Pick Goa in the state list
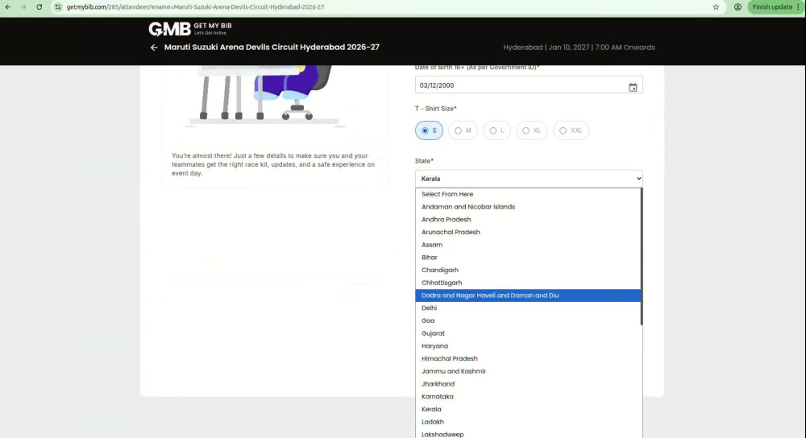The height and width of the screenshot is (438, 806). pyautogui.click(x=528, y=320)
